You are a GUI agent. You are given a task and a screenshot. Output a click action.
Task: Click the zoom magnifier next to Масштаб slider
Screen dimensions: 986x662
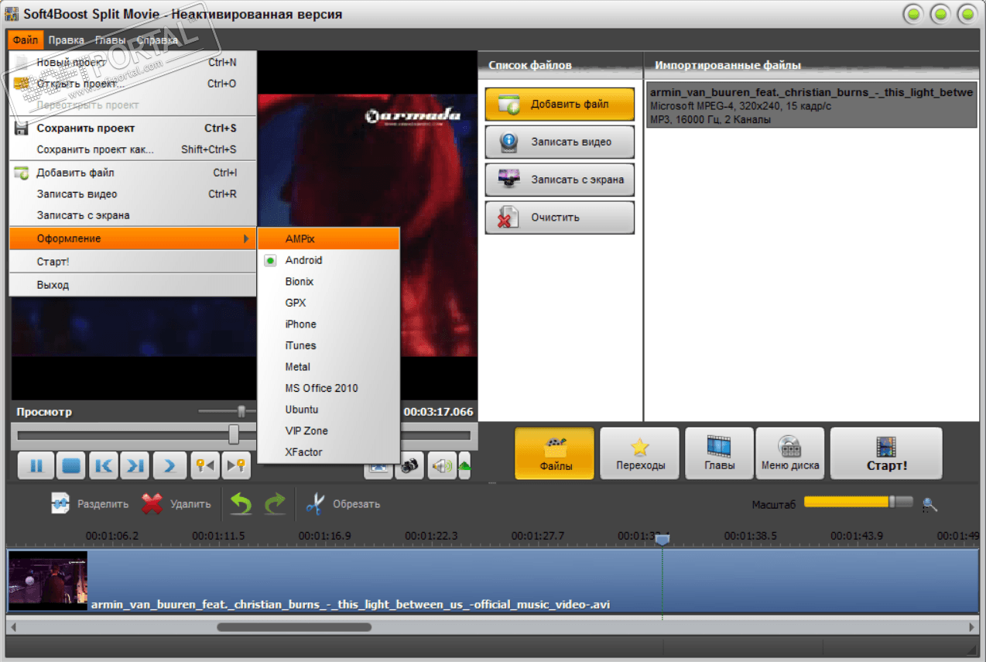click(930, 505)
